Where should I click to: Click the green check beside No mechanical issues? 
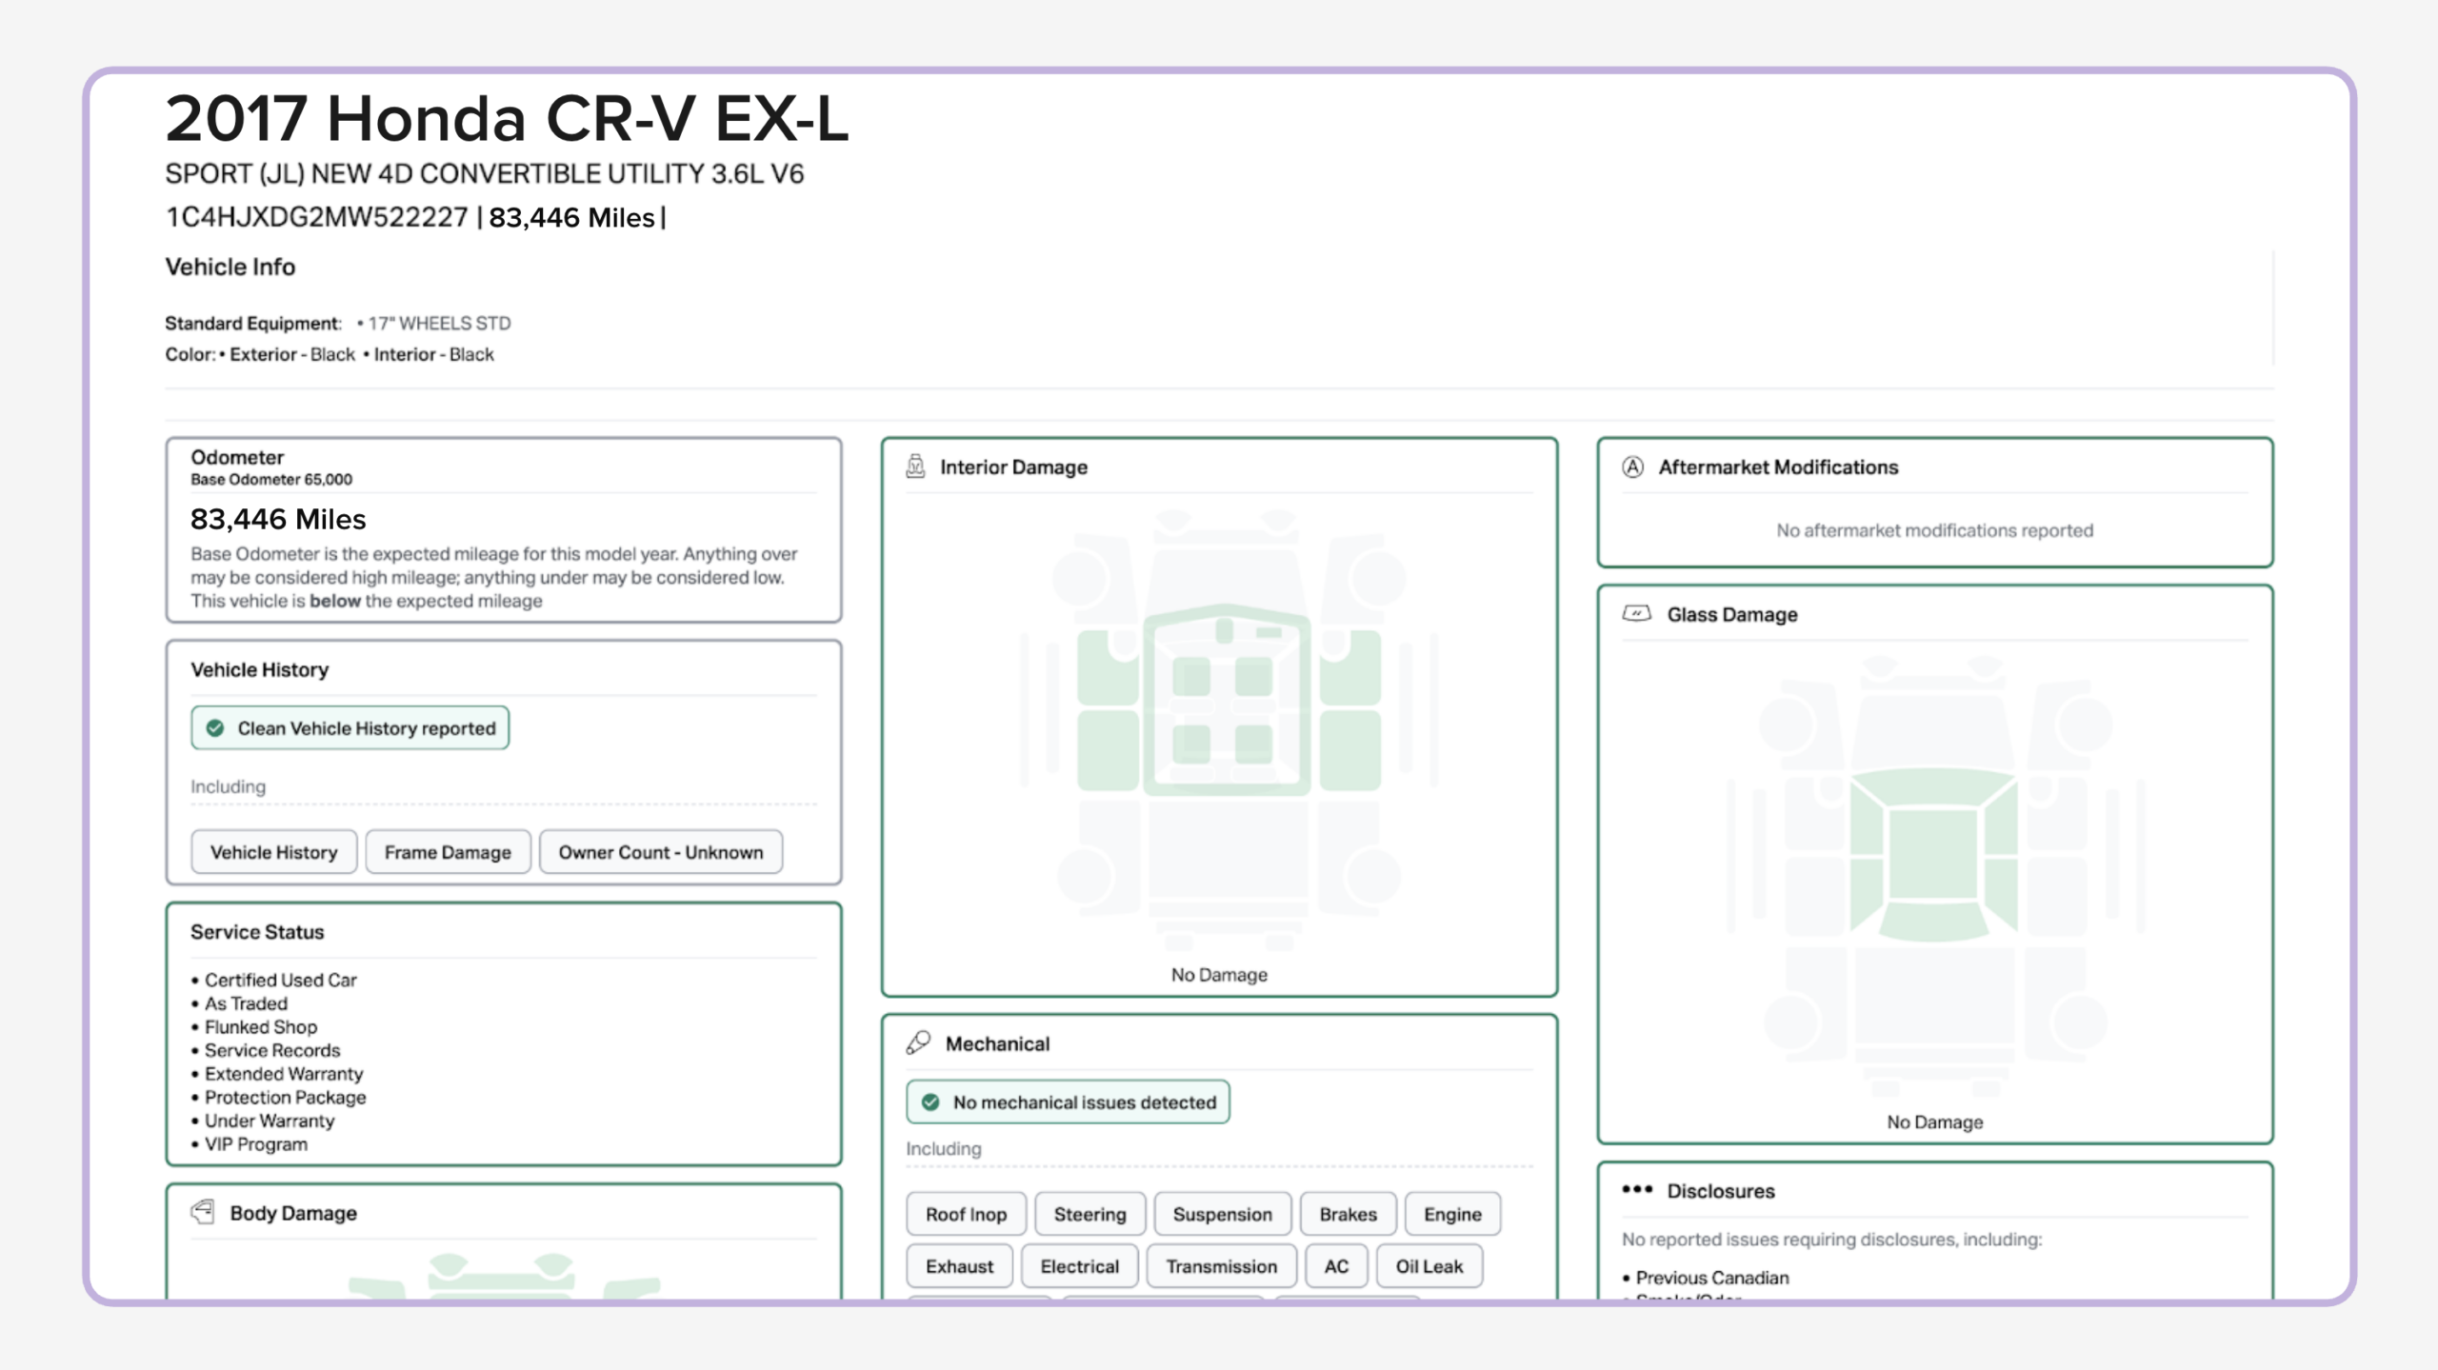[x=930, y=1102]
